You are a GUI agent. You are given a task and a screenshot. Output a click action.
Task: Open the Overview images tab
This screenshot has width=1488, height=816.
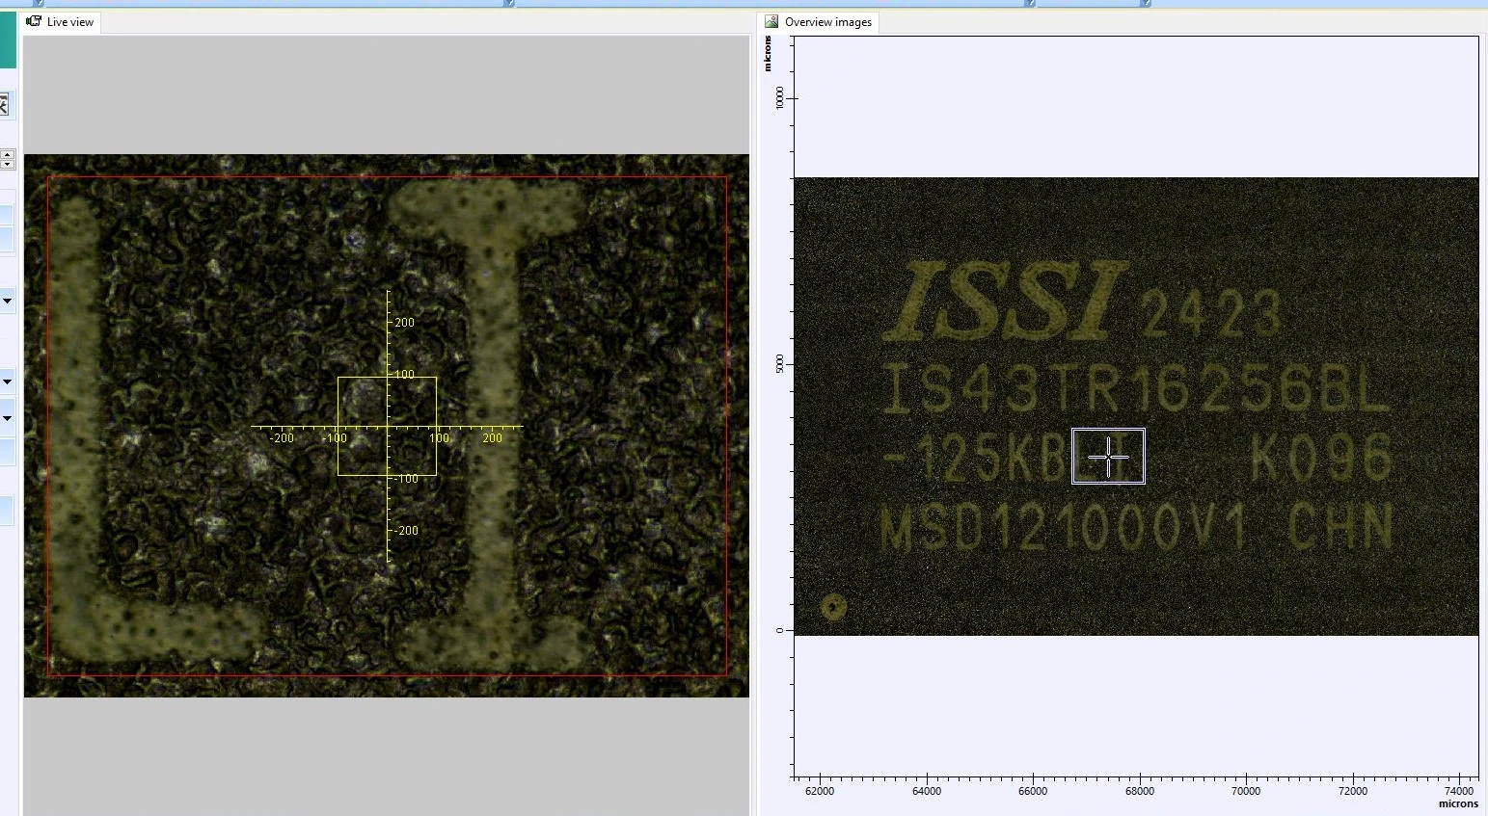[819, 22]
